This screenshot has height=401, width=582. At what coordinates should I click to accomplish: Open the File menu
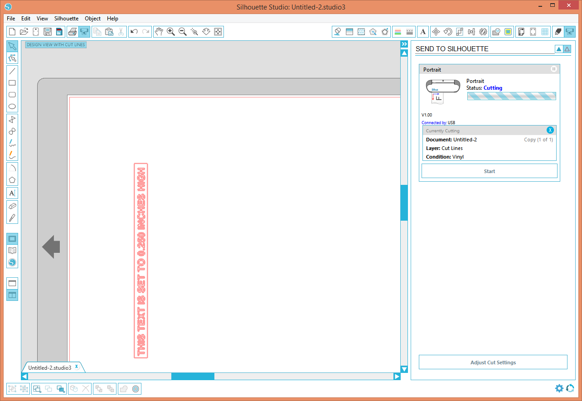pyautogui.click(x=11, y=19)
